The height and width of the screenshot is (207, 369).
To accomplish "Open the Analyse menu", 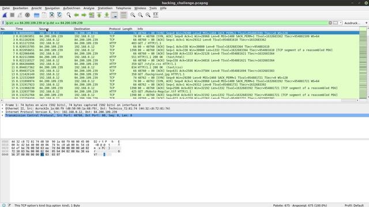I will (89, 8).
